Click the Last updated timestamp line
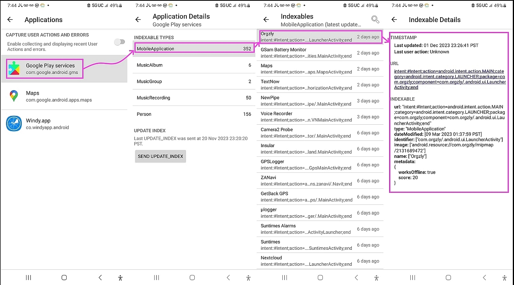Viewport: 514px width, 285px height. point(436,45)
